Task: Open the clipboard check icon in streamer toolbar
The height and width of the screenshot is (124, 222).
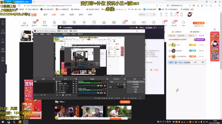Action: [94, 22]
